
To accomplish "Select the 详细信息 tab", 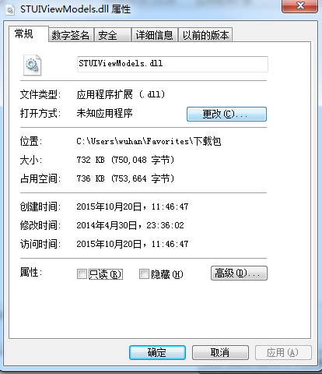I will click(155, 35).
